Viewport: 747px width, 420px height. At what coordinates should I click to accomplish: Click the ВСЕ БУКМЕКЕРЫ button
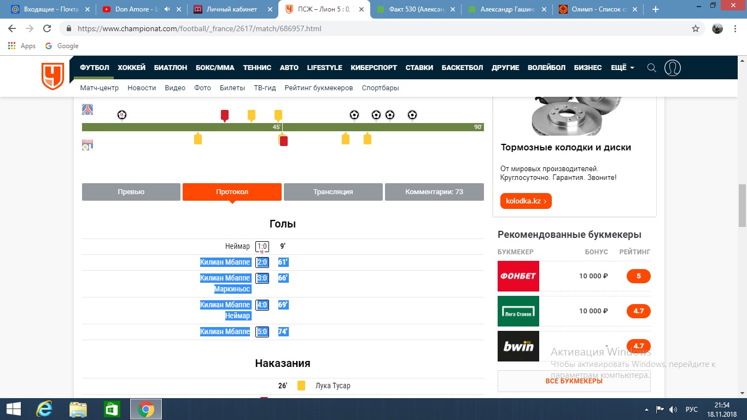coord(574,381)
